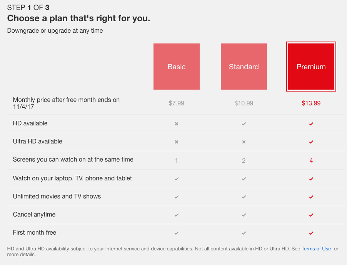The height and width of the screenshot is (265, 347).
Task: Open the Terms of Use link
Action: coord(316,248)
